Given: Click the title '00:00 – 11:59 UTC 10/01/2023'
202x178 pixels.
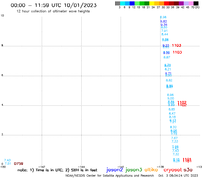Looking at the screenshot, I should (54, 5).
